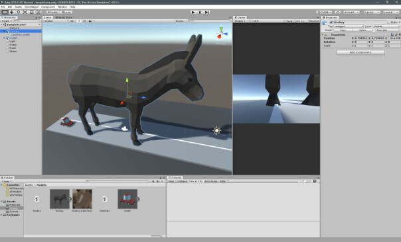Click the Console Clear button
Viewport: 401px width, 242px height.
coord(171,181)
